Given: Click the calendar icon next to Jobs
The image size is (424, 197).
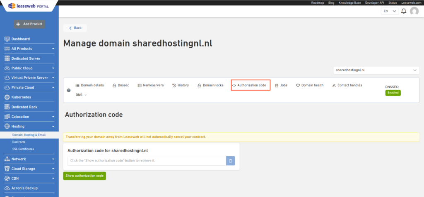Looking at the screenshot, I should click(x=277, y=85).
